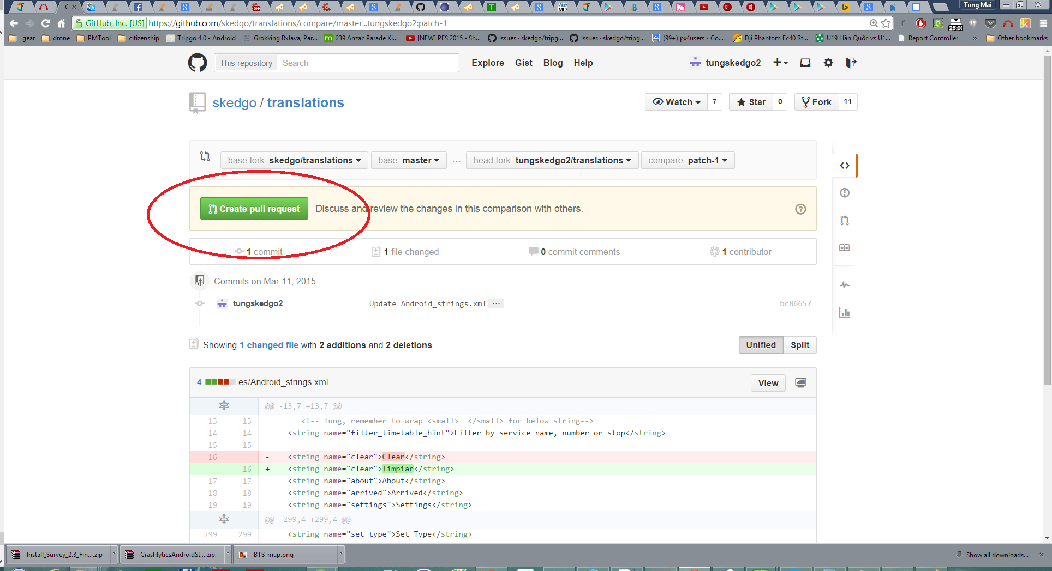Viewport: 1052px width, 571px height.
Task: Click the browser reload icon
Action: [45, 23]
